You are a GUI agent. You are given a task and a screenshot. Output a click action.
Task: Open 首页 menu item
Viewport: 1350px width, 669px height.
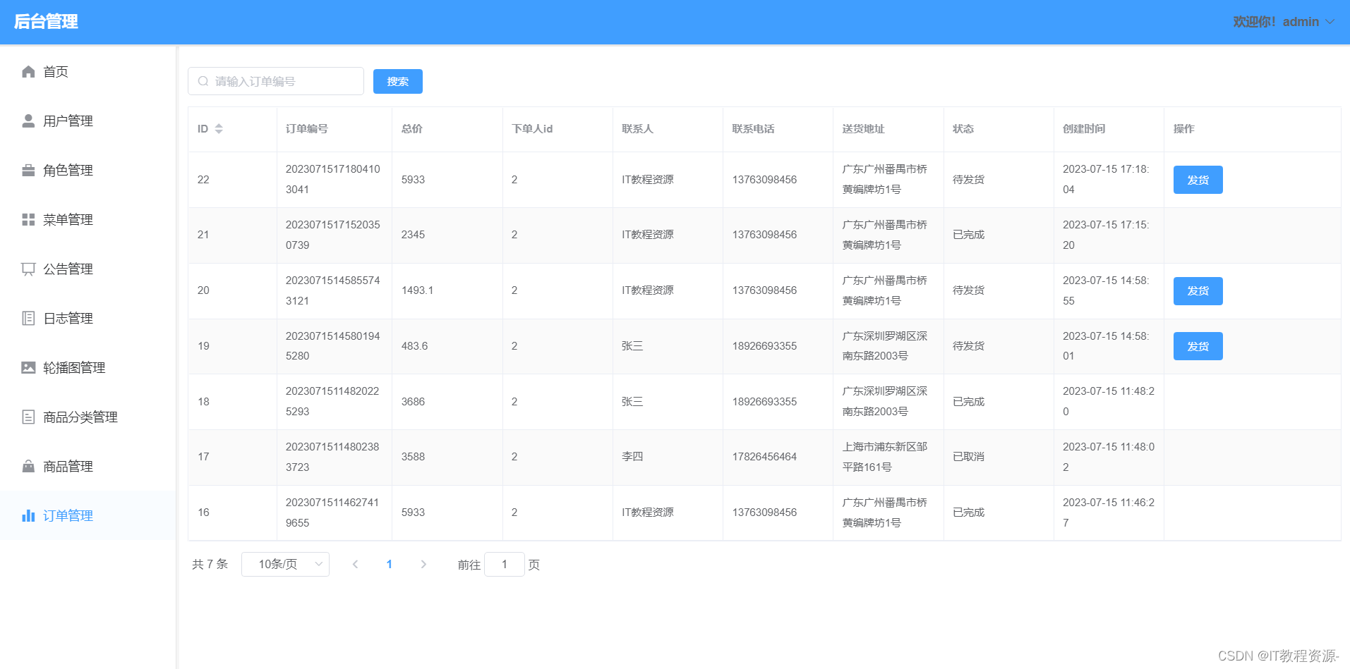point(88,72)
